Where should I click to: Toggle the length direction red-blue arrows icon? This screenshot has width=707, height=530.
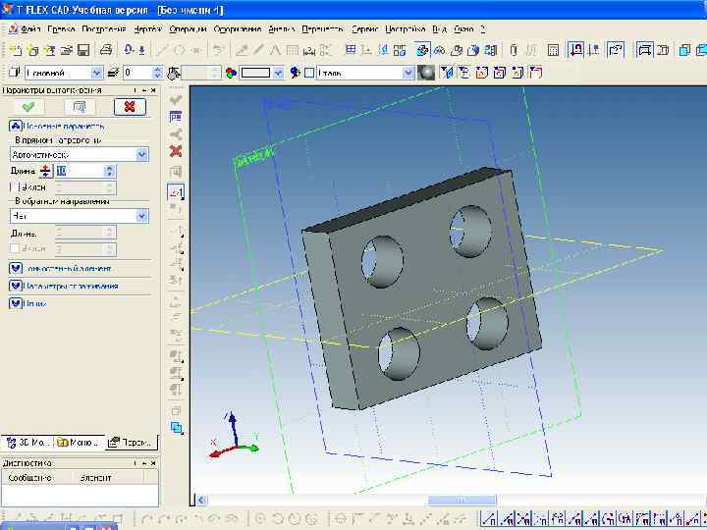tap(45, 171)
